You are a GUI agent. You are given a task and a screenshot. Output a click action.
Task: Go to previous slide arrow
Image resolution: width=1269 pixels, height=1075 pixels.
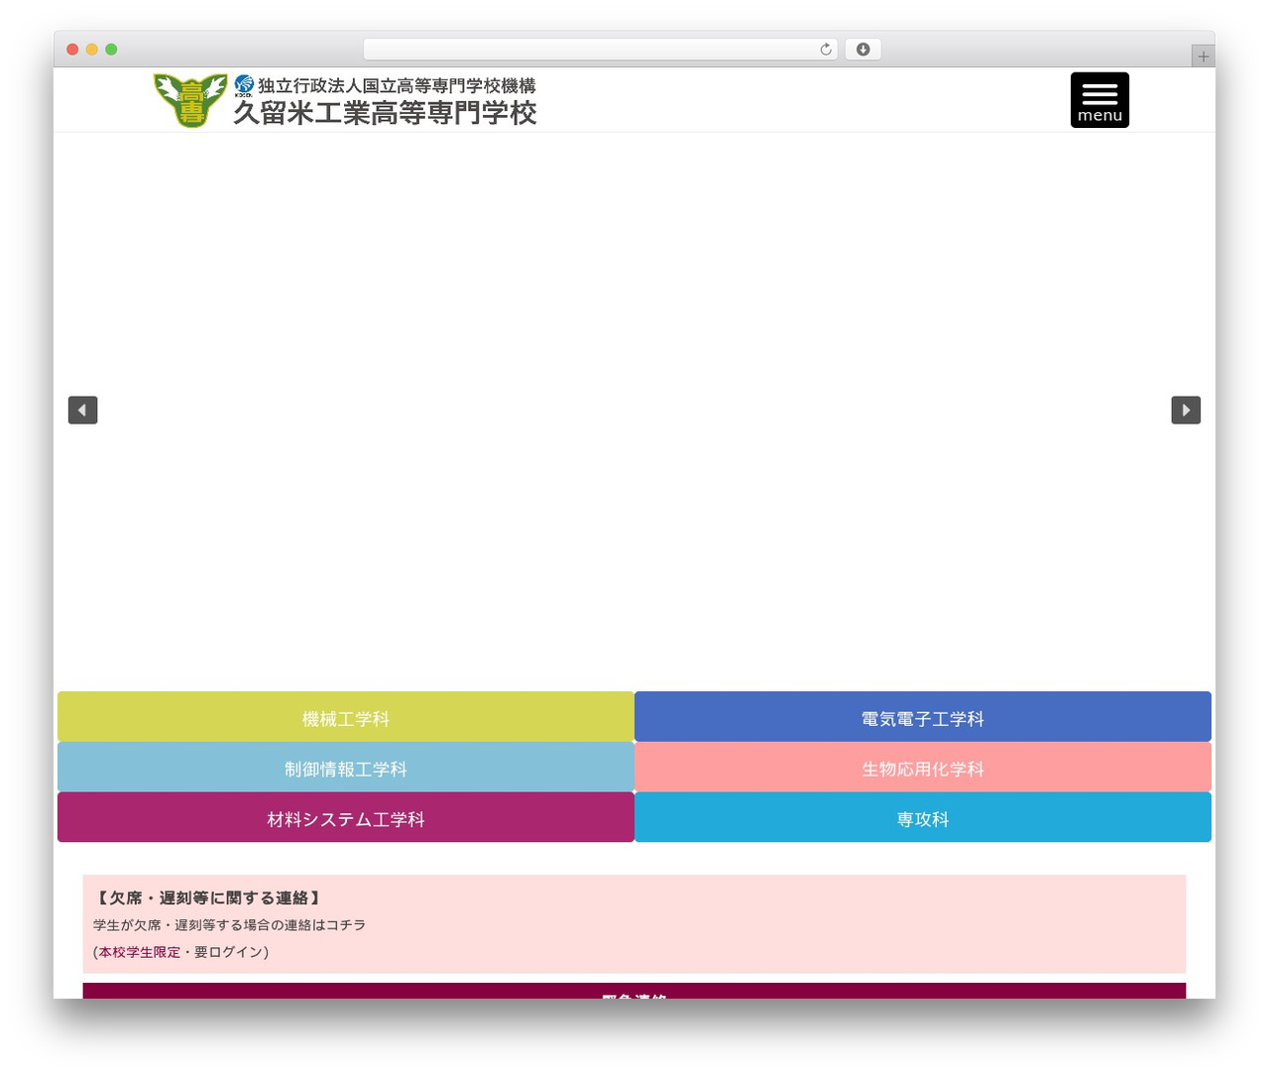click(82, 410)
